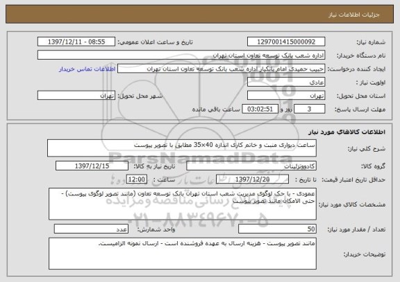This screenshot has width=400, height=282.
Task: Click the price validity date field 1397/12/20
Action: (252, 179)
